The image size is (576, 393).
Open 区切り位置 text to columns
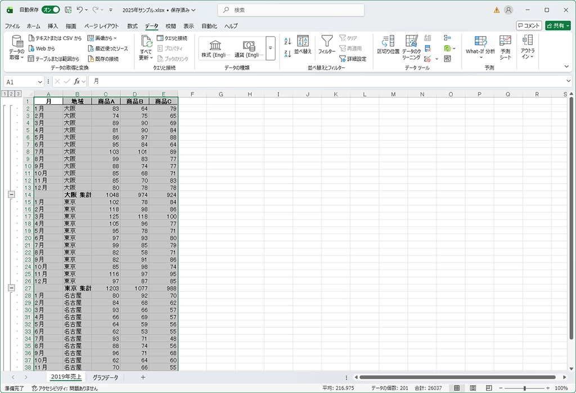click(x=388, y=44)
